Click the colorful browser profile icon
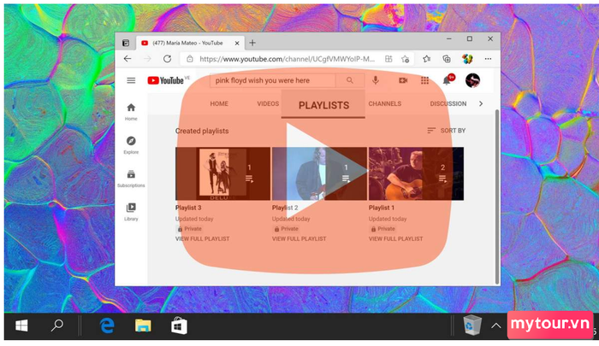Viewport: 599px width, 346px height. coord(467,59)
